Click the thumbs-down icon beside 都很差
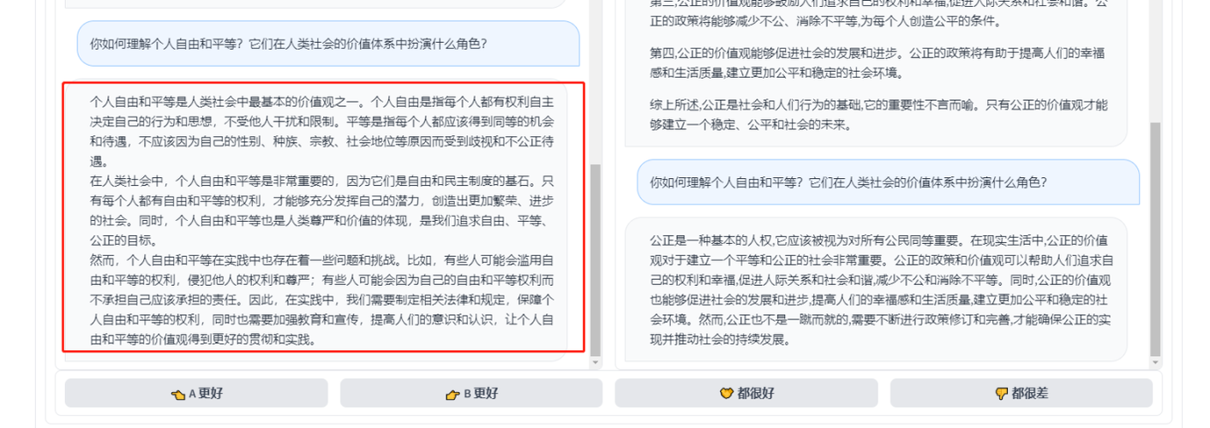 (1001, 394)
